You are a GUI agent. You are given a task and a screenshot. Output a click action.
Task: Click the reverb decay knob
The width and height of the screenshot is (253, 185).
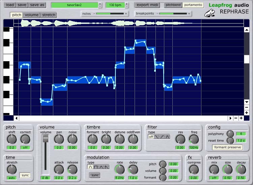241,170
